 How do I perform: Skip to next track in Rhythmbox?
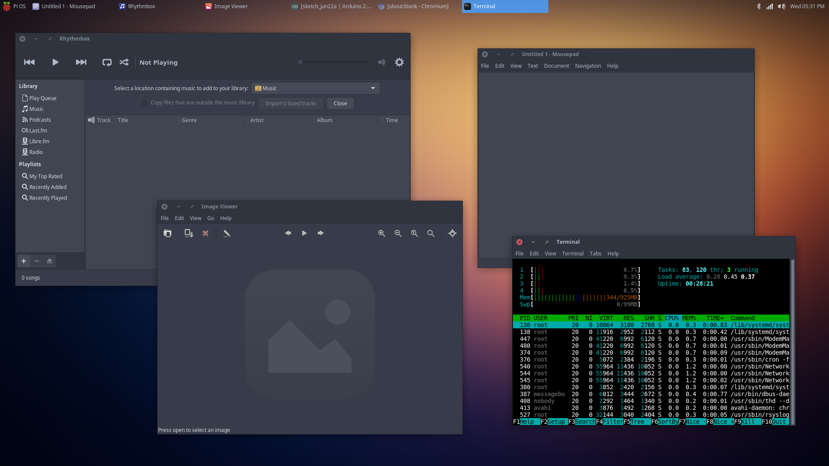click(81, 62)
